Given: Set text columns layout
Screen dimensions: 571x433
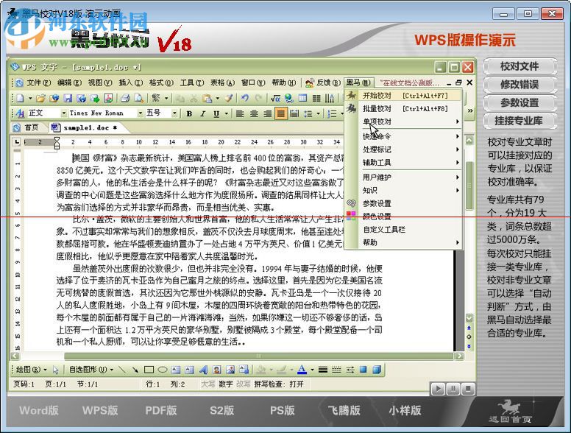Looking at the screenshot, I should 316,98.
